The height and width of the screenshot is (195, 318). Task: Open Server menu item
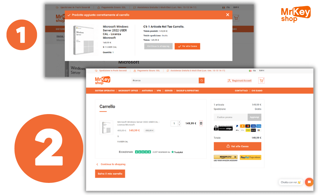169,91
